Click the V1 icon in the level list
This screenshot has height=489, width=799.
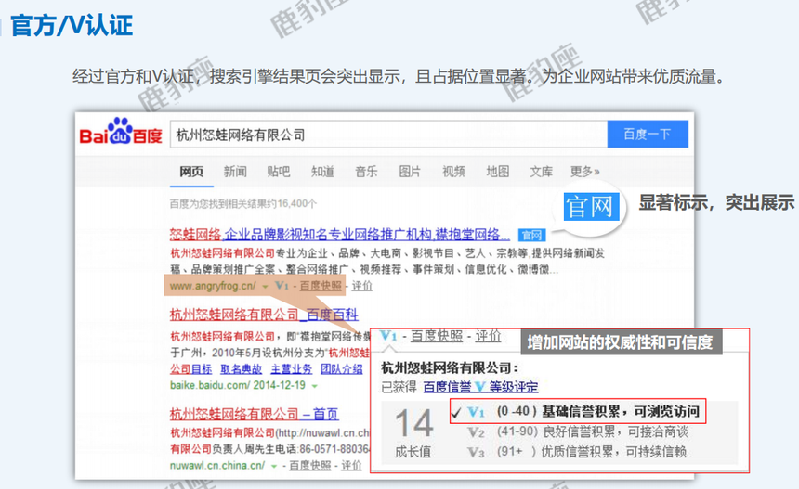click(476, 412)
